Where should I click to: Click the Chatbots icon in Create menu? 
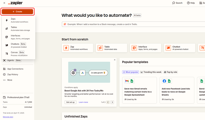click(x=7, y=45)
